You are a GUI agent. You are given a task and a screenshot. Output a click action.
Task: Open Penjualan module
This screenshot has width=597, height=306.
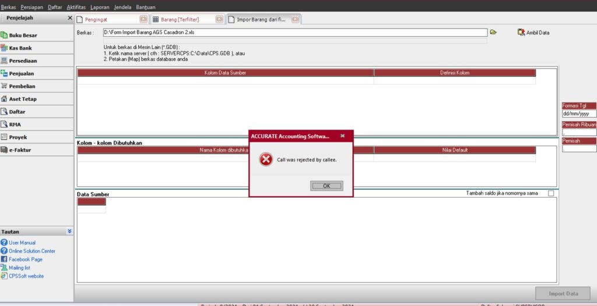pos(37,73)
